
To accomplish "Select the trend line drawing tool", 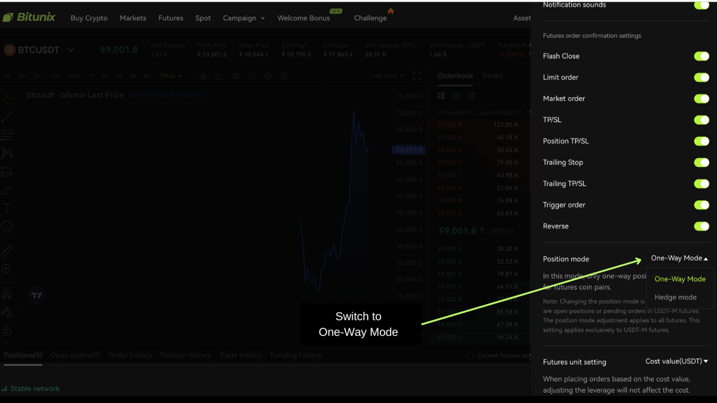I will (7, 117).
